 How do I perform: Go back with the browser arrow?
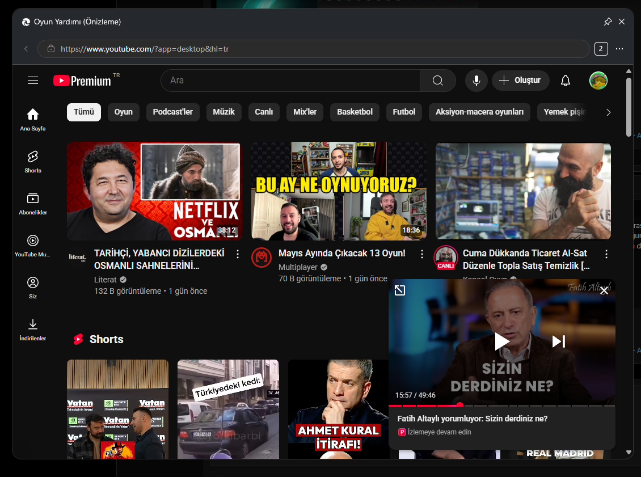click(26, 49)
